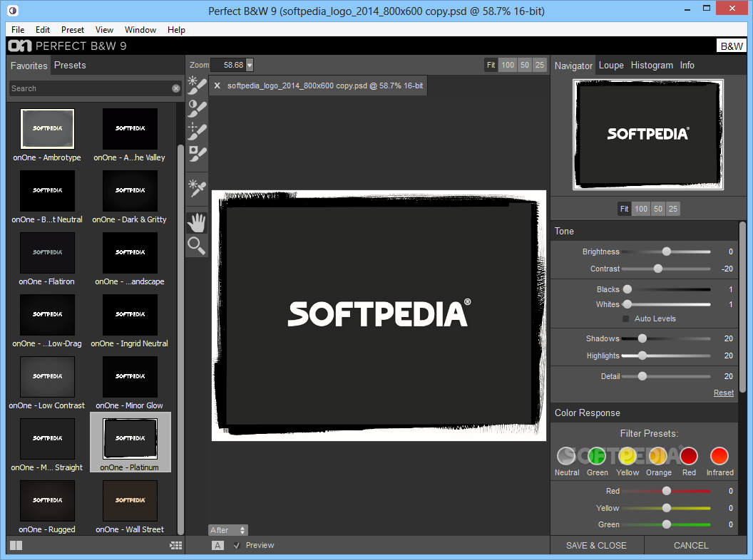Select the Zoom magnifier tool
Viewport: 753px width, 560px height.
197,246
